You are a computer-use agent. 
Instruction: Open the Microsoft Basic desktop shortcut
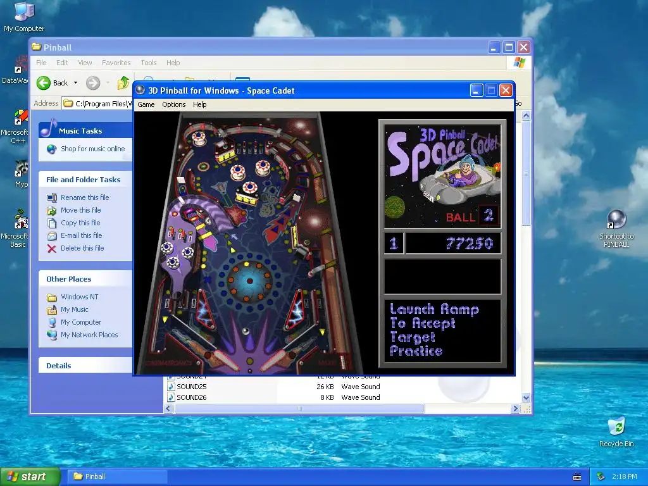click(x=16, y=228)
